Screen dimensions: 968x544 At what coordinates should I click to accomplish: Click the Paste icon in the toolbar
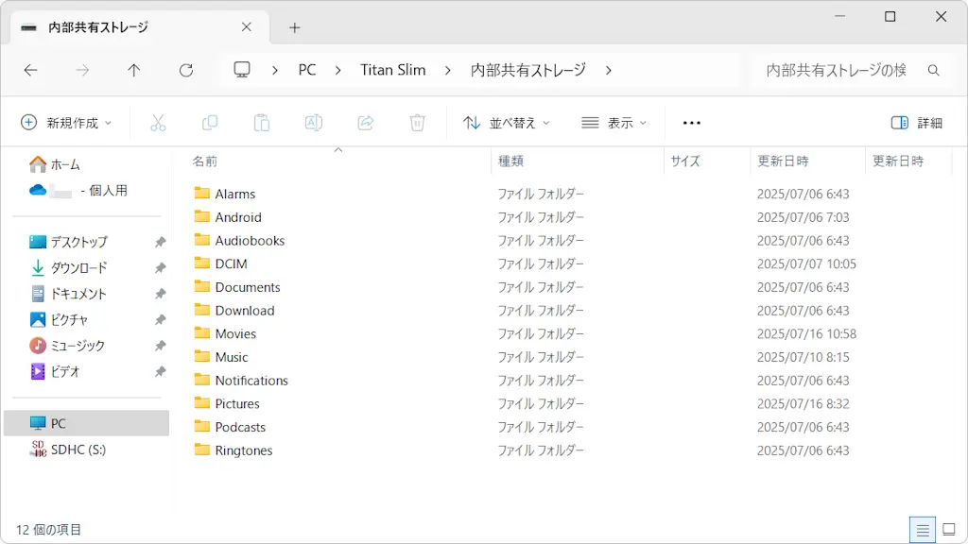coord(262,122)
